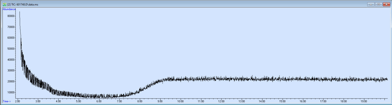
Task: Select the title text '[2] TIC: 601748.D\data.ms'
Action: (23, 4)
